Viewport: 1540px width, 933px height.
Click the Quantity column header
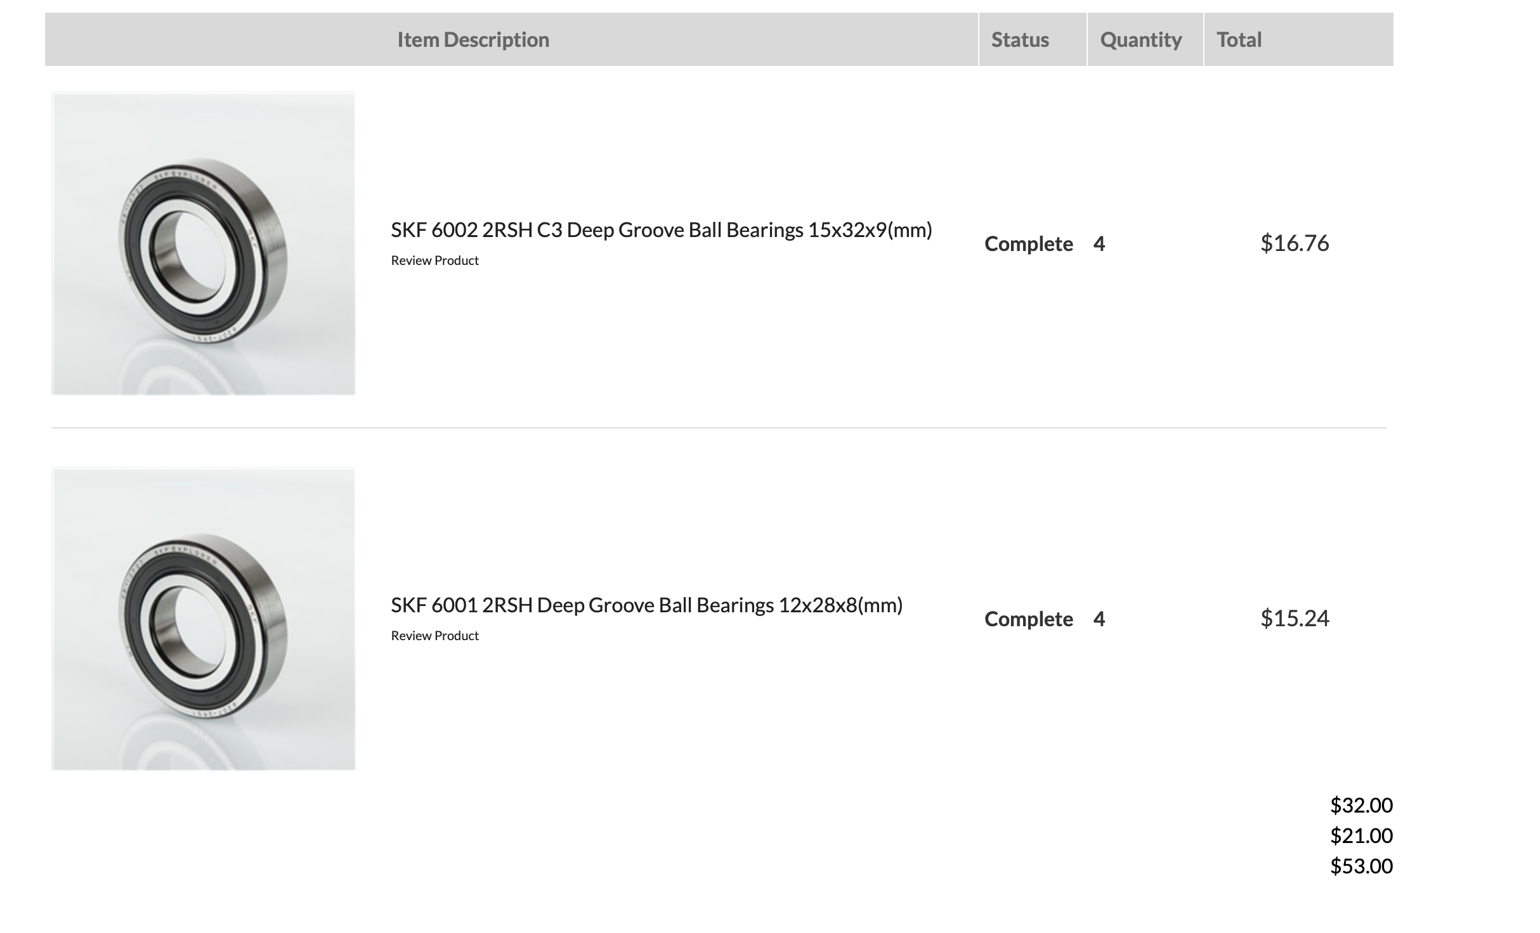[x=1140, y=40]
